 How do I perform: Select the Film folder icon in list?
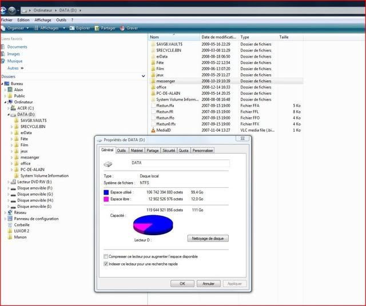153,69
